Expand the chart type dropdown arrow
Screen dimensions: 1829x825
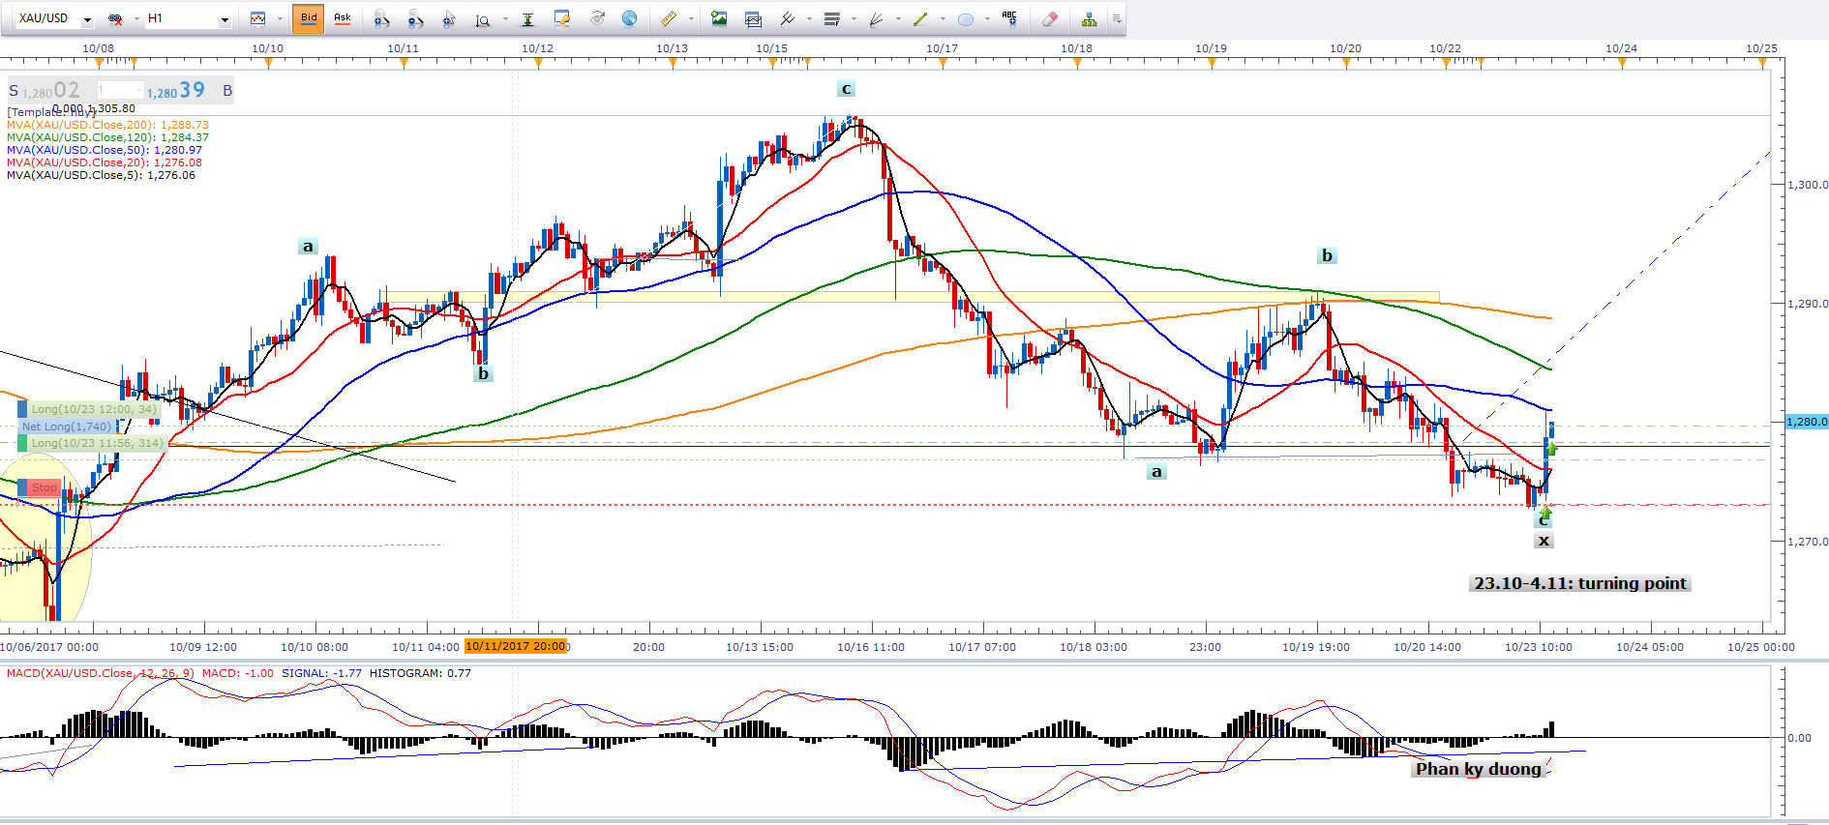(x=280, y=19)
